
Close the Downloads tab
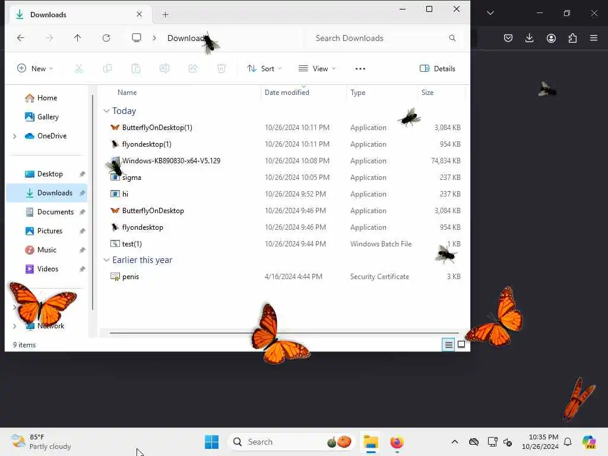click(x=139, y=14)
